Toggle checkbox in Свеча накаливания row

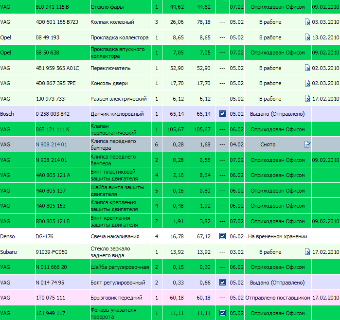coord(222,236)
